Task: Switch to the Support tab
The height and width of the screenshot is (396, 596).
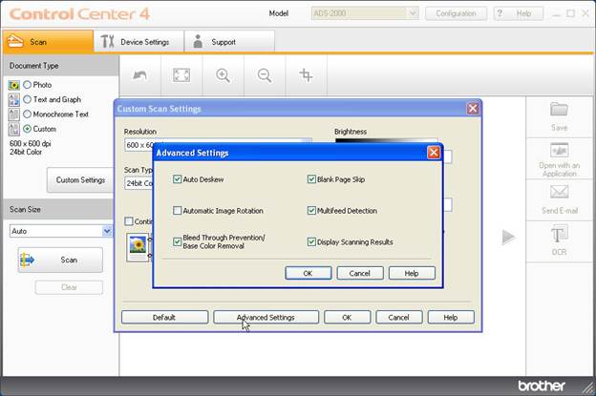Action: pyautogui.click(x=219, y=42)
